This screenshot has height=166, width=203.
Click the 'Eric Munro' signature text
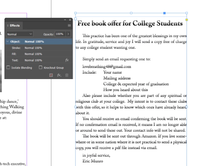pyautogui.click(x=93, y=161)
